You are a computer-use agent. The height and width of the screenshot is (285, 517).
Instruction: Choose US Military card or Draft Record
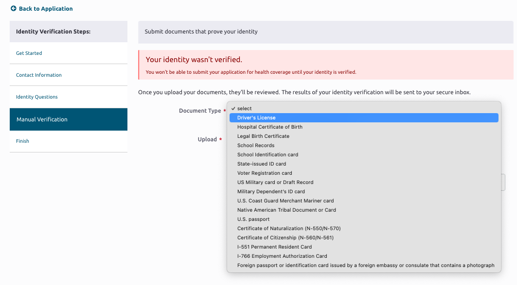click(x=364, y=183)
